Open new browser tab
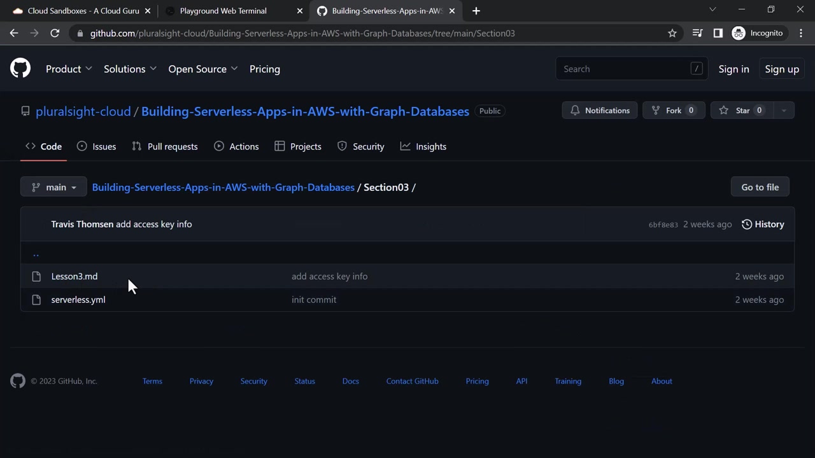This screenshot has width=815, height=458. pyautogui.click(x=476, y=11)
